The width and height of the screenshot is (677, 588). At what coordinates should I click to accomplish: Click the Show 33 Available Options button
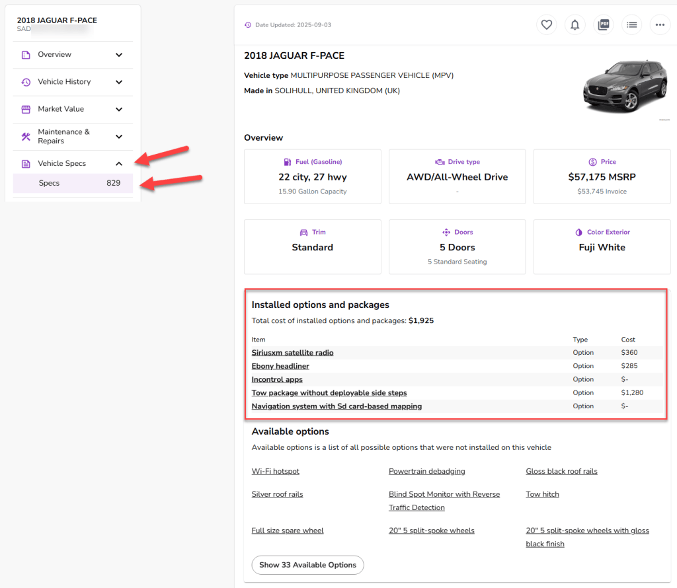coord(307,565)
